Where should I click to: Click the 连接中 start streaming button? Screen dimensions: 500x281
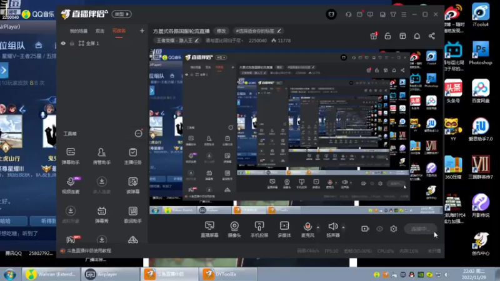(420, 229)
